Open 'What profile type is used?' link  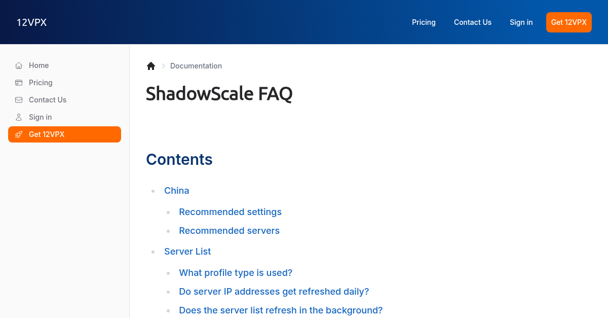pos(236,273)
